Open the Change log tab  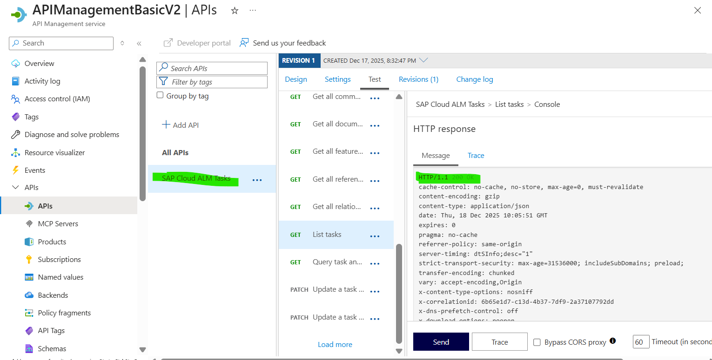click(x=475, y=79)
